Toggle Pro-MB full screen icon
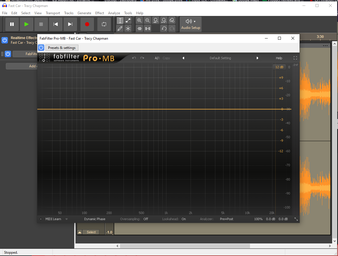The width and height of the screenshot is (338, 256). pyautogui.click(x=295, y=58)
